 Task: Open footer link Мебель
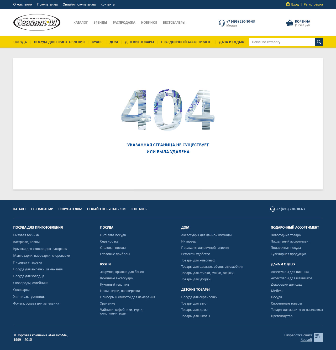click(277, 291)
